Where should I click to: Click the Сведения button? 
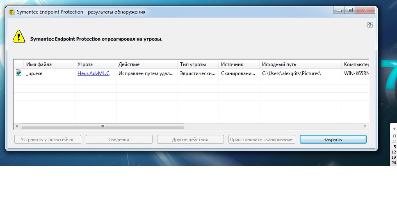(x=119, y=139)
